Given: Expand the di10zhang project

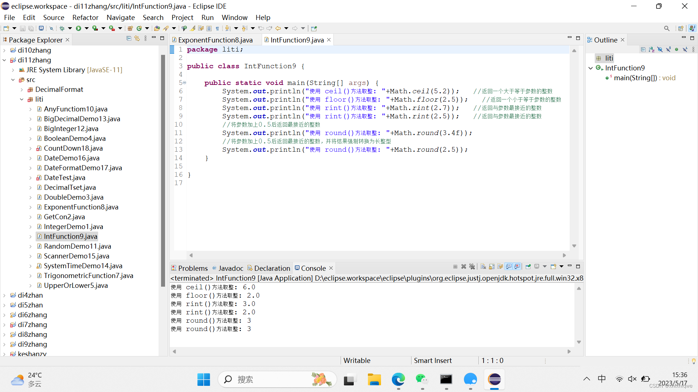Looking at the screenshot, I should click(4, 50).
